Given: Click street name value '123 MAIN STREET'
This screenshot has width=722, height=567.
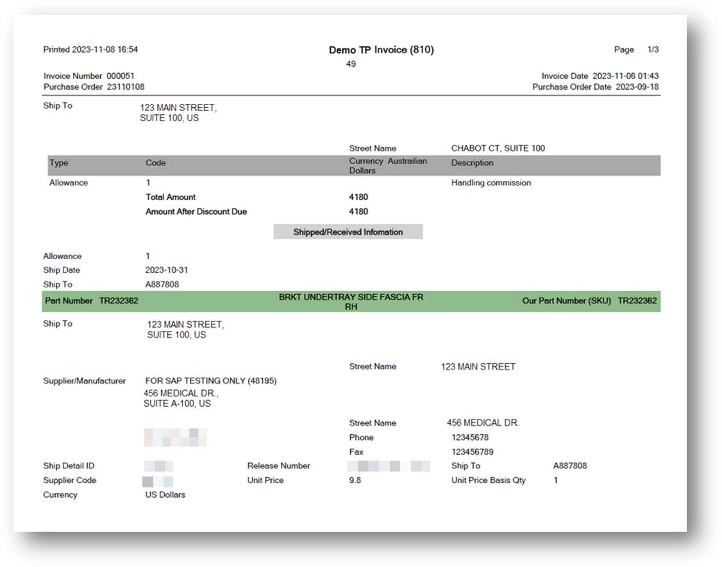Looking at the screenshot, I should tap(478, 367).
